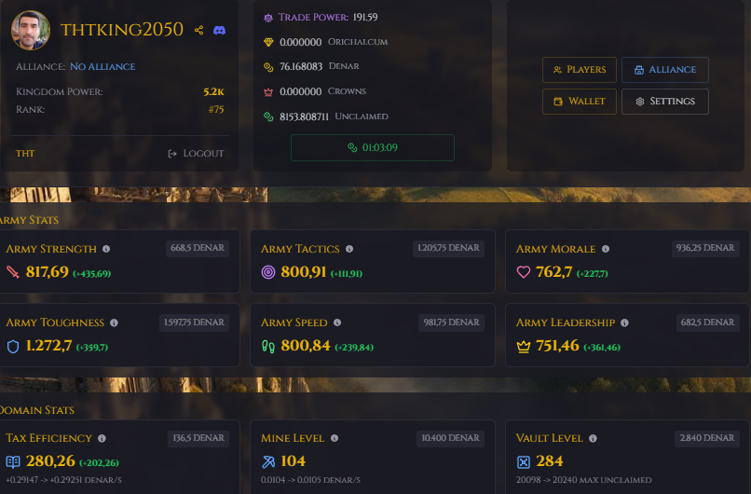Viewport: 751px width, 494px height.
Task: Open the Discord icon link
Action: tap(219, 30)
